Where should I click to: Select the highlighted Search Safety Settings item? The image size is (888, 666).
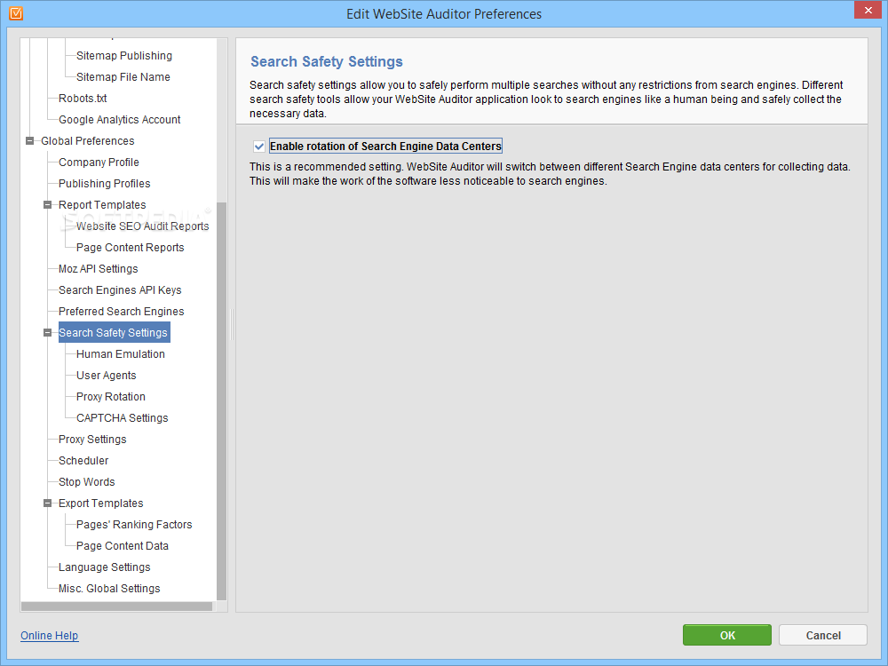(114, 333)
